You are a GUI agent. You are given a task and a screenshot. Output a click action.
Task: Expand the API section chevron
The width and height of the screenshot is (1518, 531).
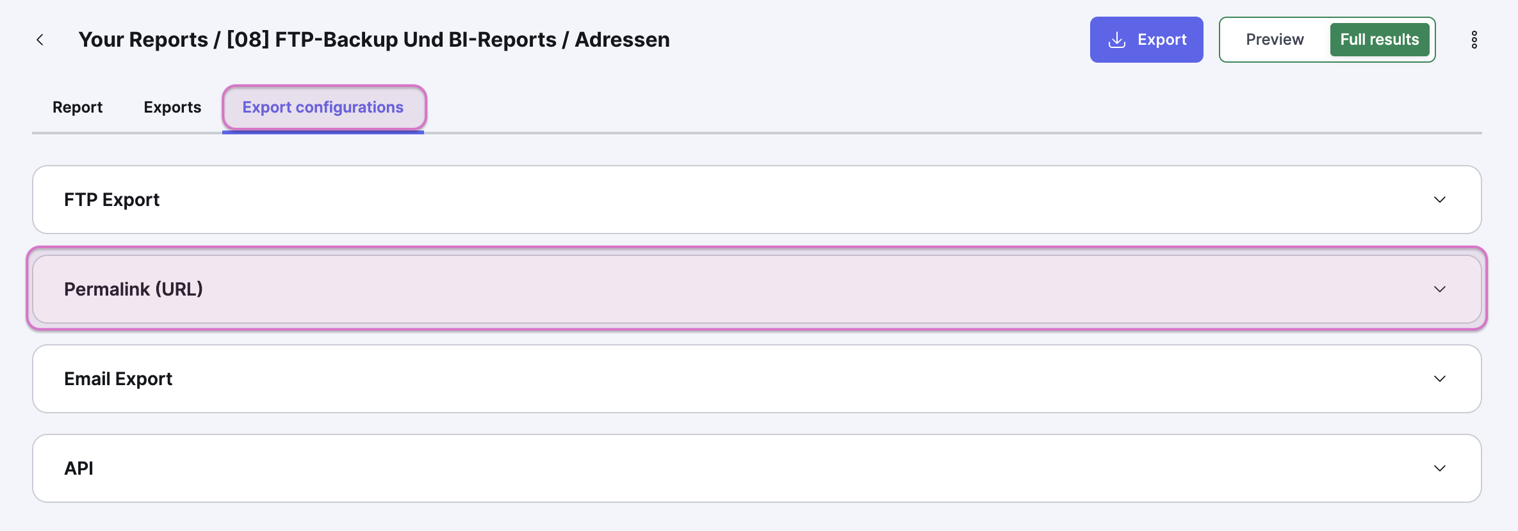pos(1439,468)
